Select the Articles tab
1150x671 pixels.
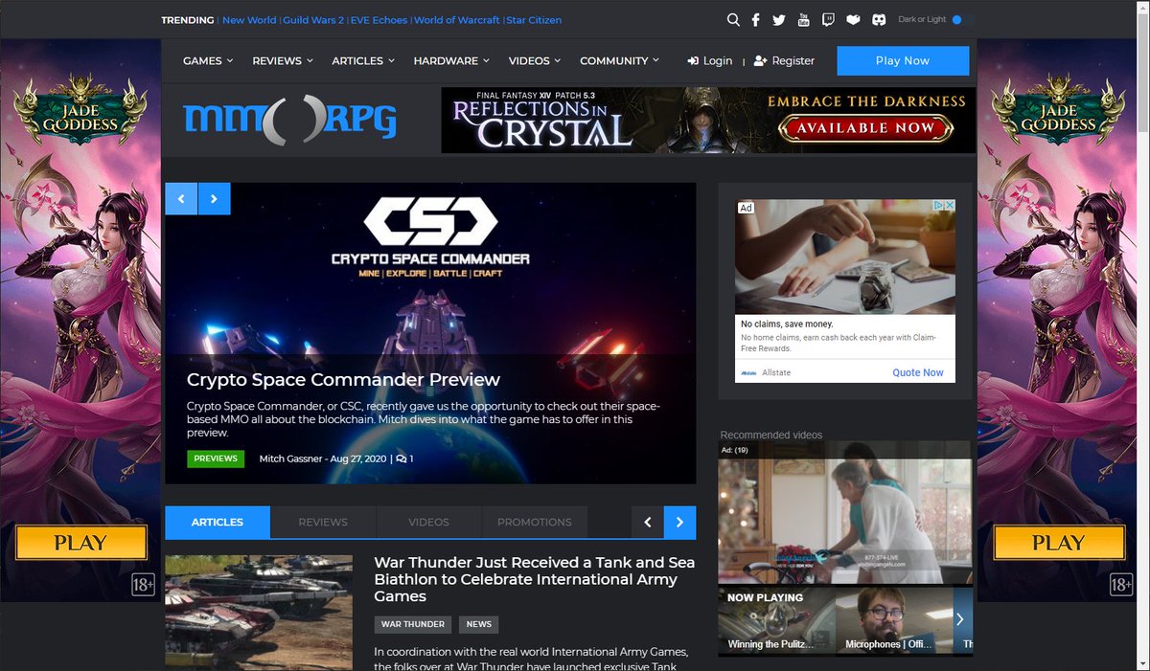coord(218,522)
